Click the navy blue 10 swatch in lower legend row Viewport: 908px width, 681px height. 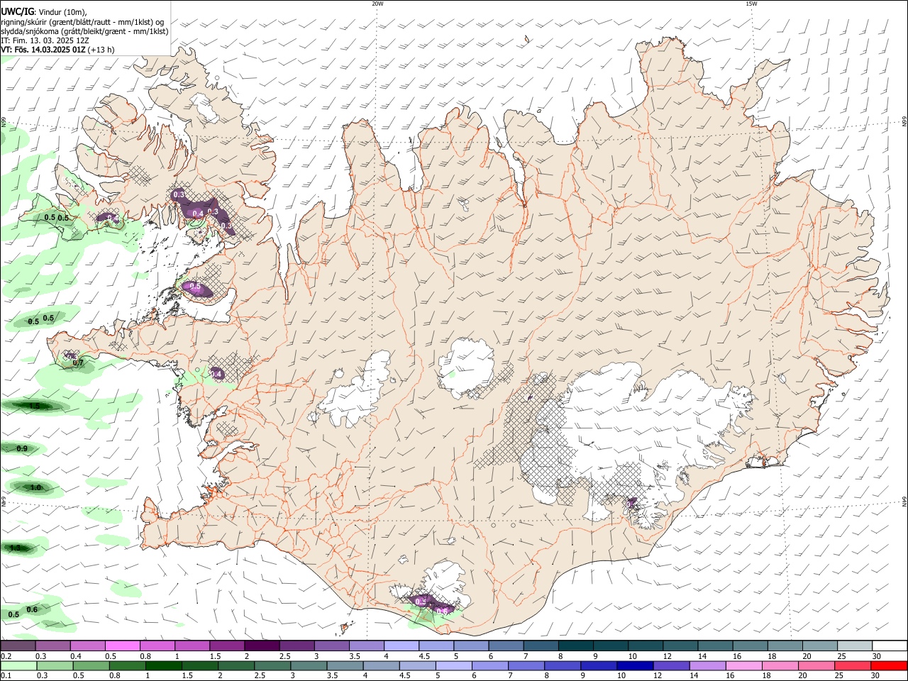tap(636, 665)
